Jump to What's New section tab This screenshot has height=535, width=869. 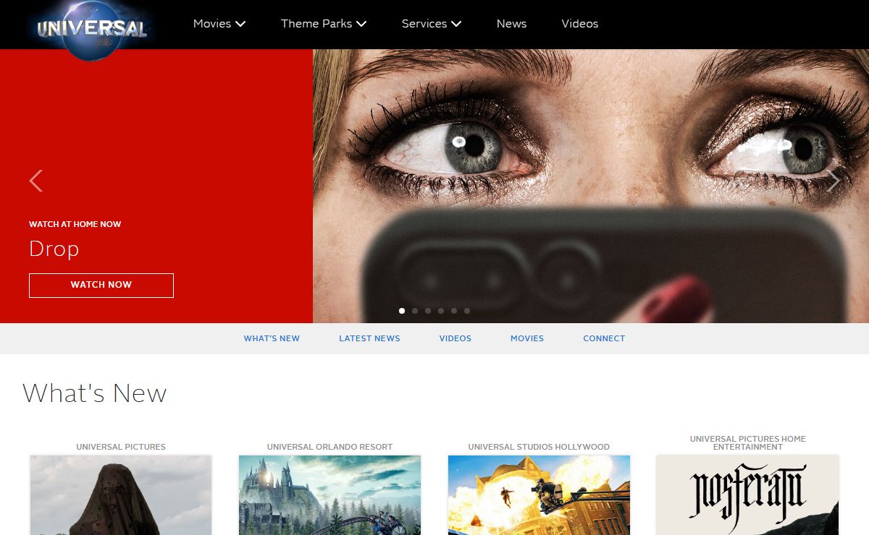pyautogui.click(x=272, y=338)
